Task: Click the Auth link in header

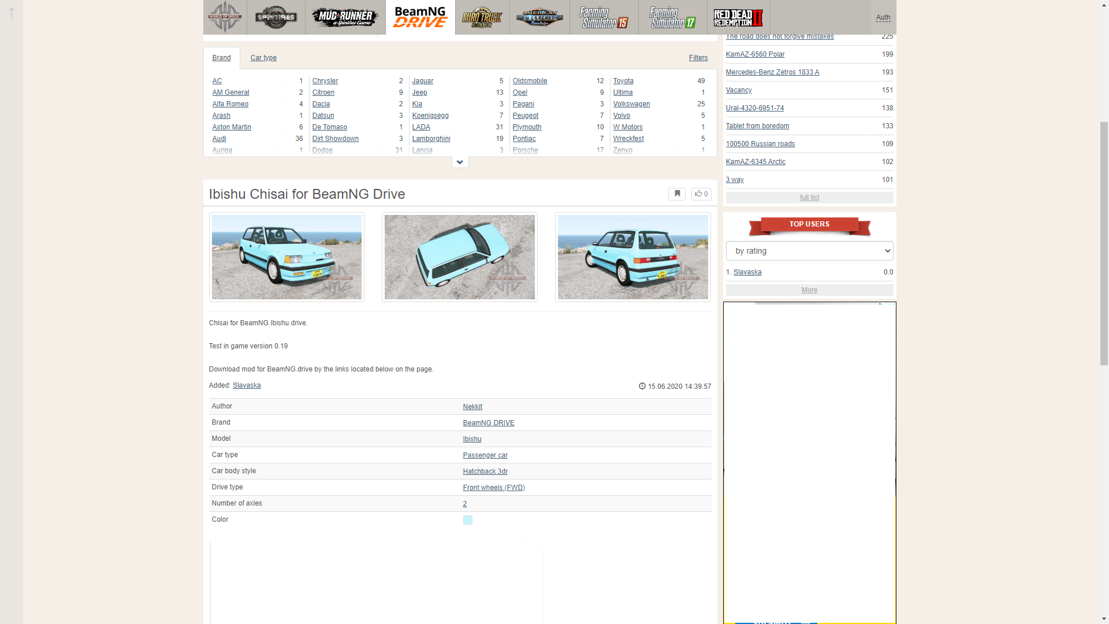Action: [883, 17]
